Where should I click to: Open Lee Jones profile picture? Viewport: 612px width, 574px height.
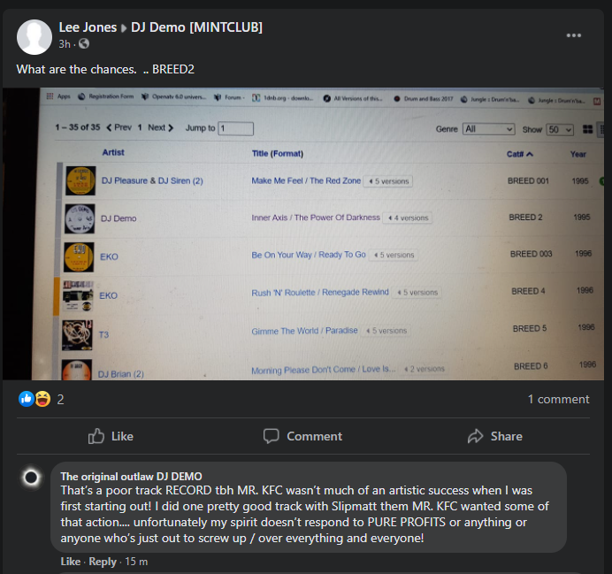pyautogui.click(x=34, y=37)
